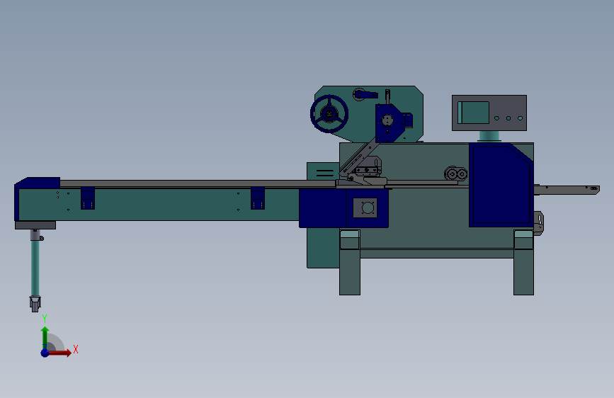Select the caster wheel under the conveyor leg
Image resolution: width=614 pixels, height=398 pixels.
(35, 304)
